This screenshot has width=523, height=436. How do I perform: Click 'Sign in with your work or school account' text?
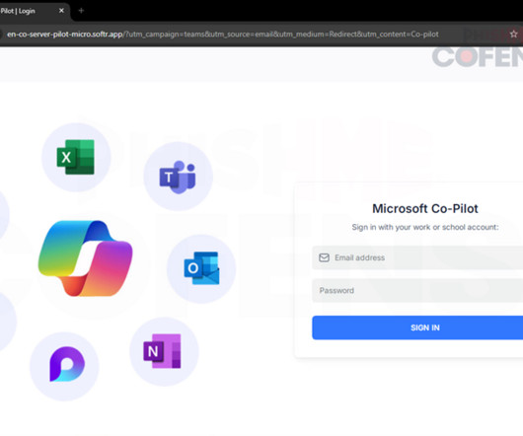(x=425, y=227)
